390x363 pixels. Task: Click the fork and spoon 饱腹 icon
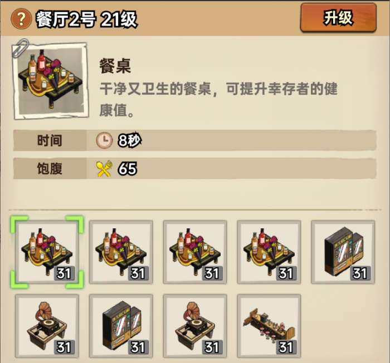coord(105,169)
